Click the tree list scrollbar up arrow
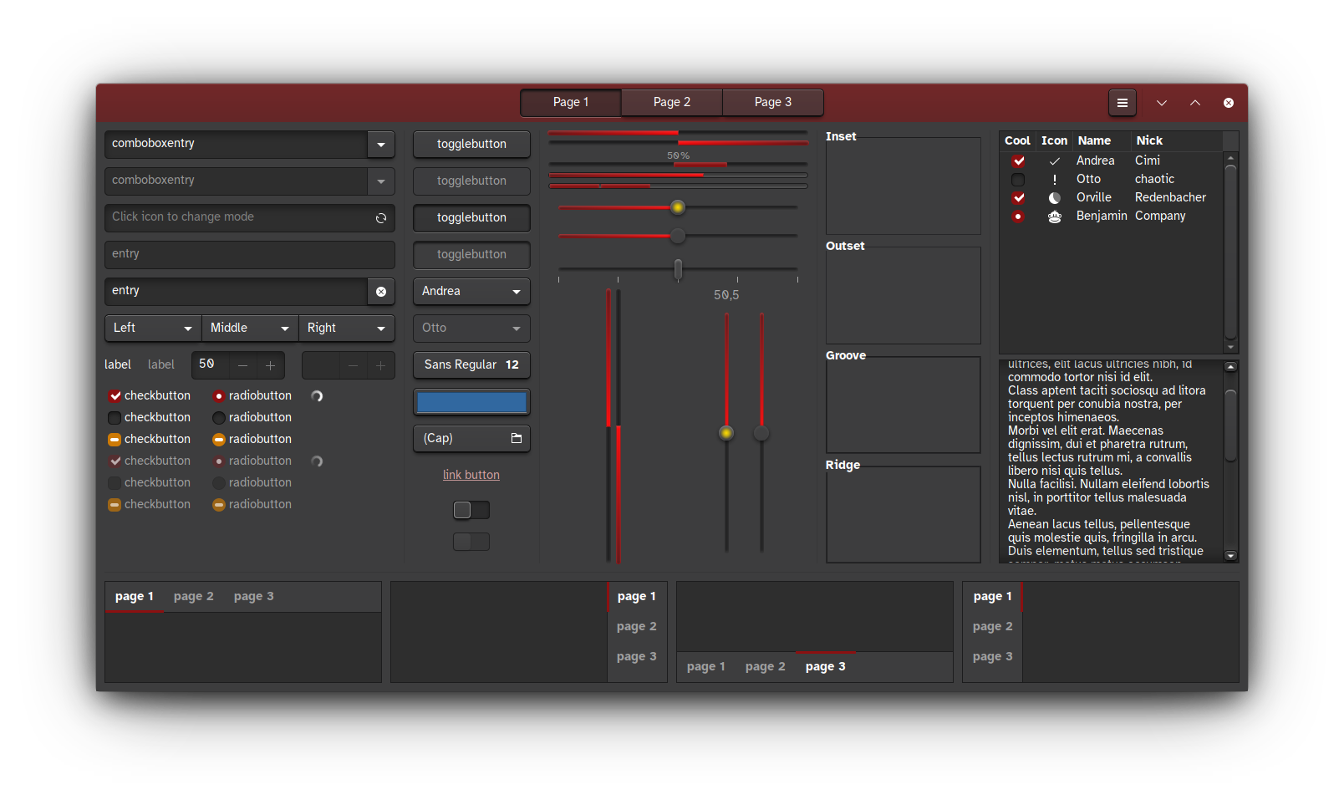Image resolution: width=1344 pixels, height=800 pixels. (1230, 158)
